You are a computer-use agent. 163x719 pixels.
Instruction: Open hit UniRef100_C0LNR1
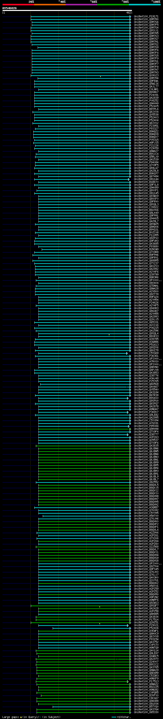coord(146,89)
